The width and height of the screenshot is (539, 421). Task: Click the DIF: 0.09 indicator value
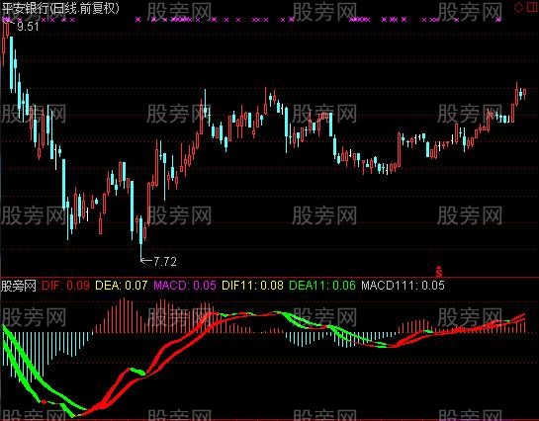click(x=65, y=286)
